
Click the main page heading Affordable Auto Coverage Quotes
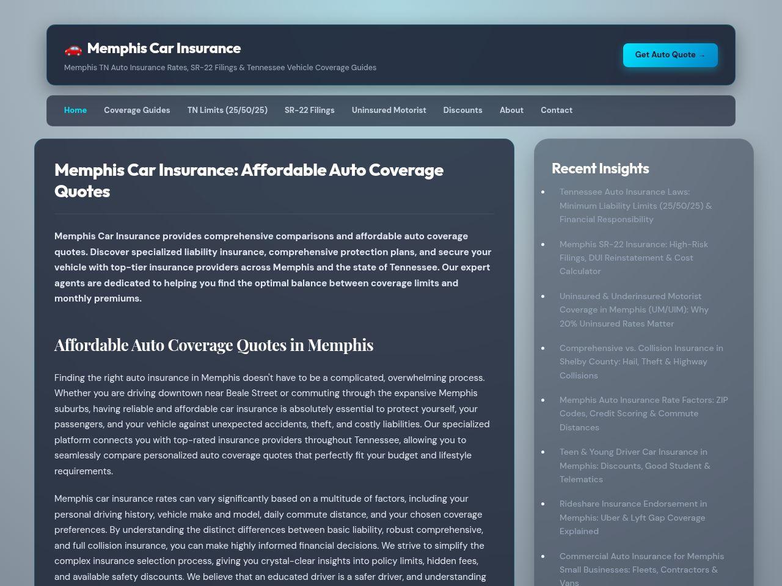(249, 181)
